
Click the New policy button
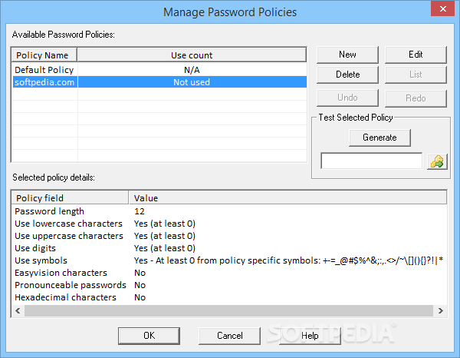point(347,55)
